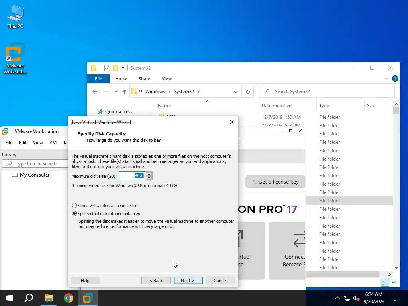Click Explorer vertical scrollbar up arrow
This screenshot has height=306, width=408.
pyautogui.click(x=396, y=104)
